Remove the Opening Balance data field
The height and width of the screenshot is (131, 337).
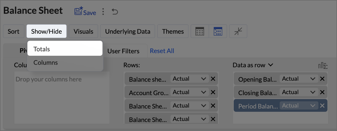(322, 79)
